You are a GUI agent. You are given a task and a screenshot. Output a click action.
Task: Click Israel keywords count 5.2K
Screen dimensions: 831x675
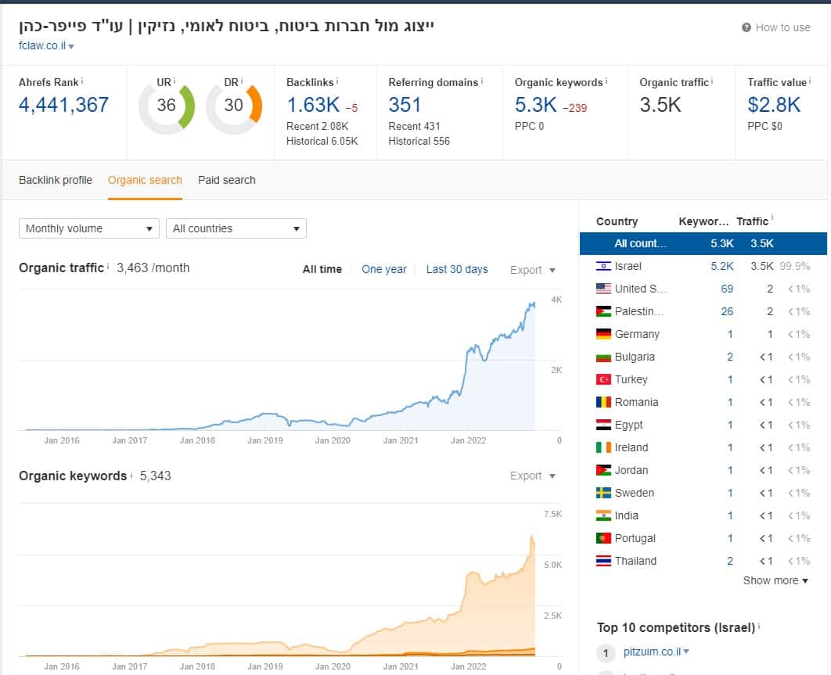tap(721, 266)
